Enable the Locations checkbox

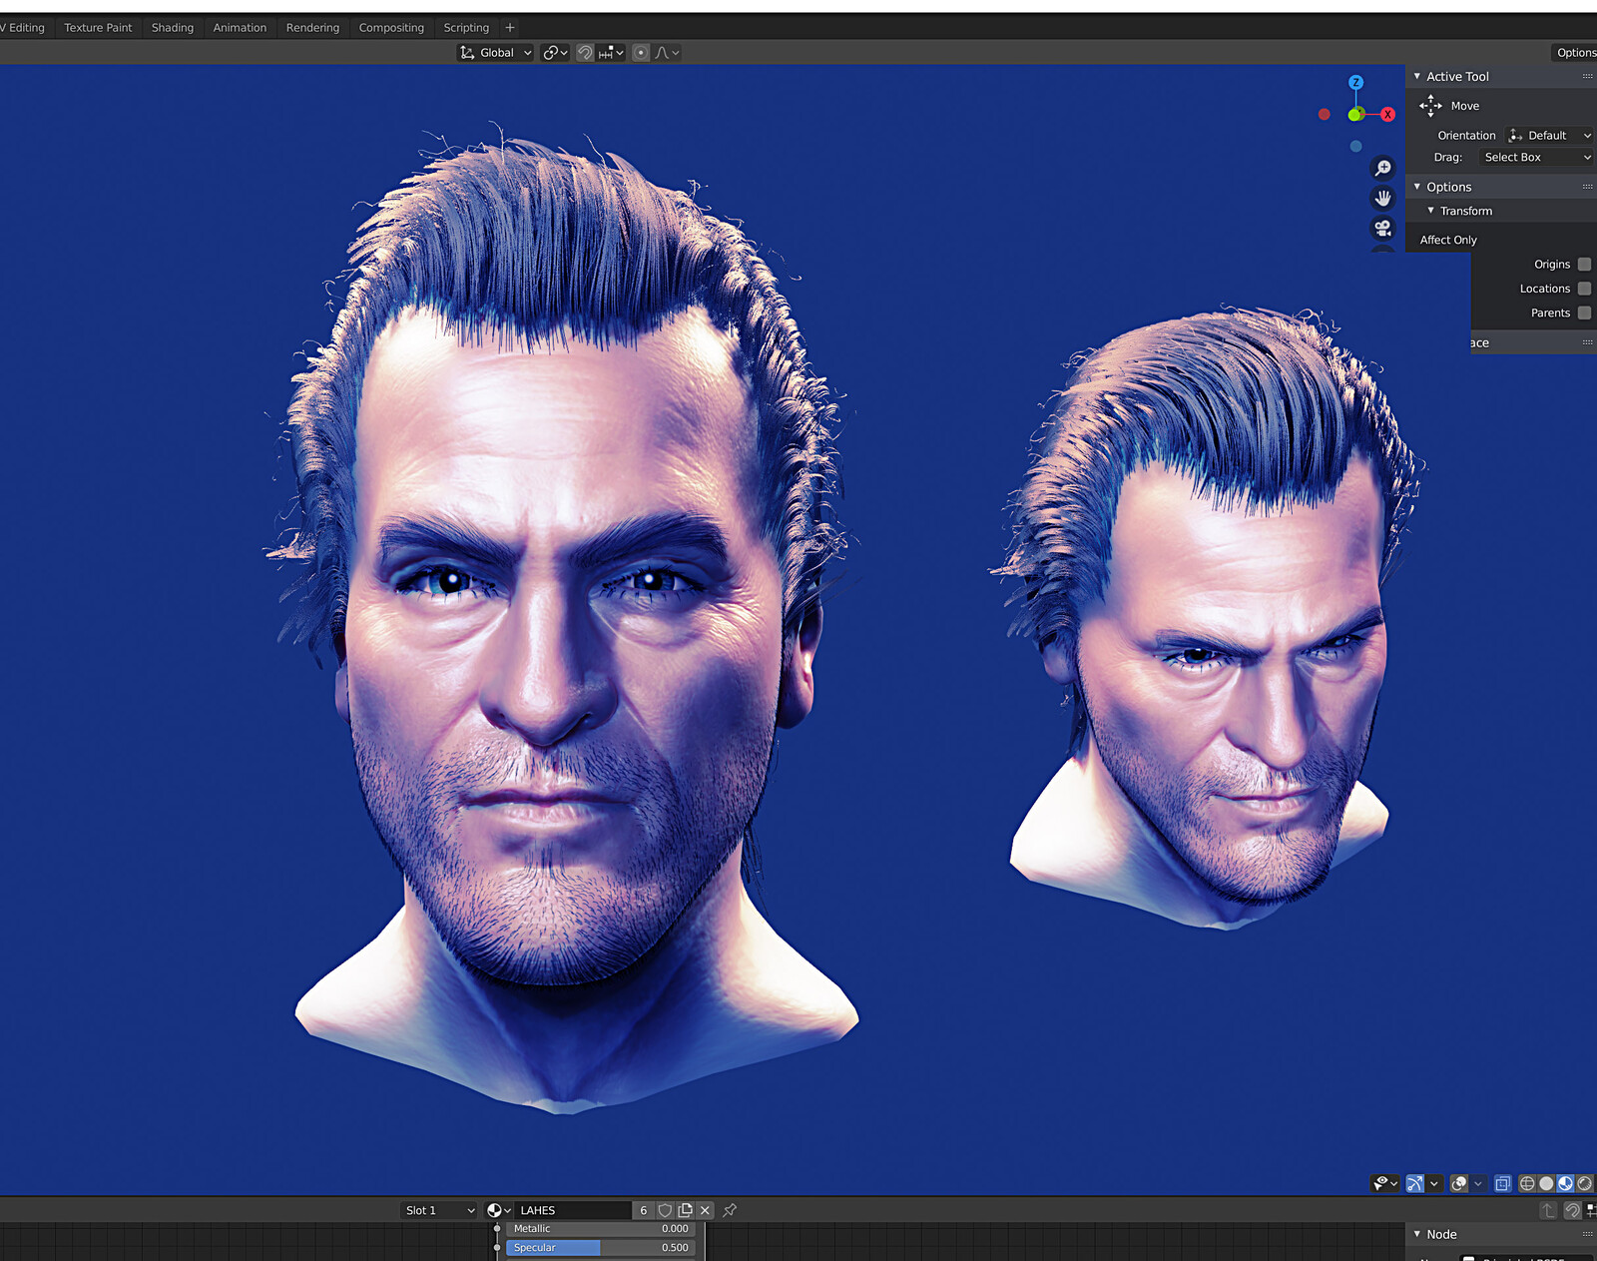(1584, 289)
